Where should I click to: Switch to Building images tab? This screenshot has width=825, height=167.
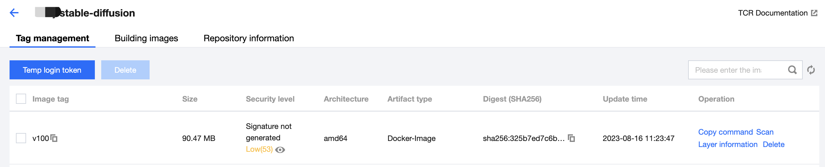[146, 38]
